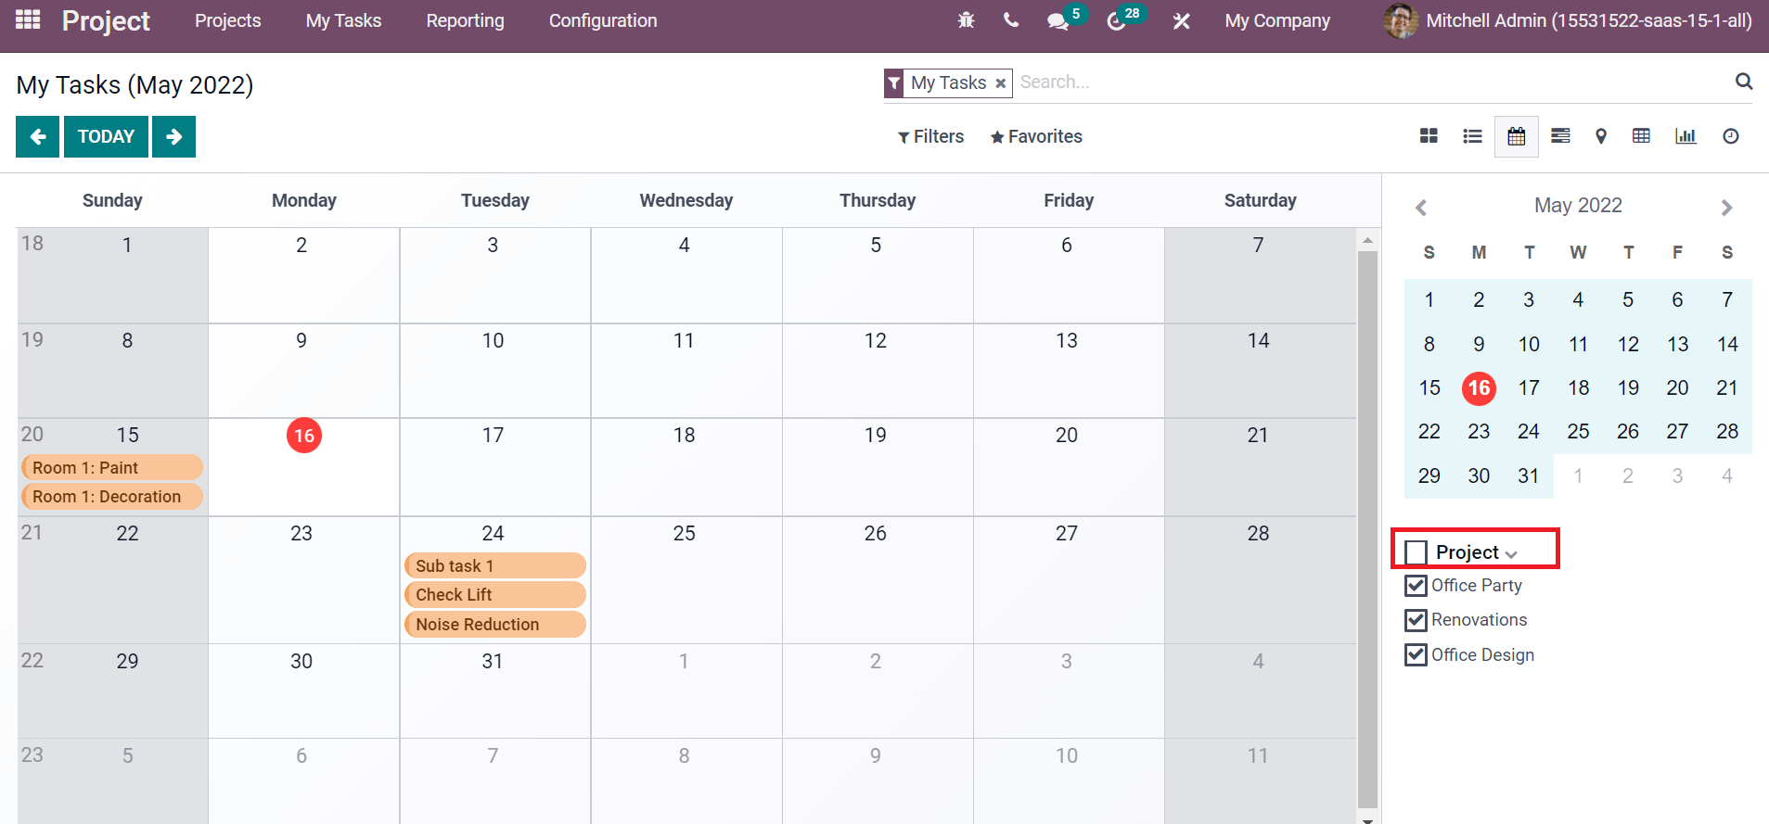1769x824 pixels.
Task: Open the Favorites dropdown
Action: coord(1036,136)
